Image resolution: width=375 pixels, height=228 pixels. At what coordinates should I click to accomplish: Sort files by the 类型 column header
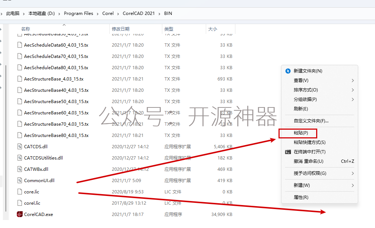point(168,29)
